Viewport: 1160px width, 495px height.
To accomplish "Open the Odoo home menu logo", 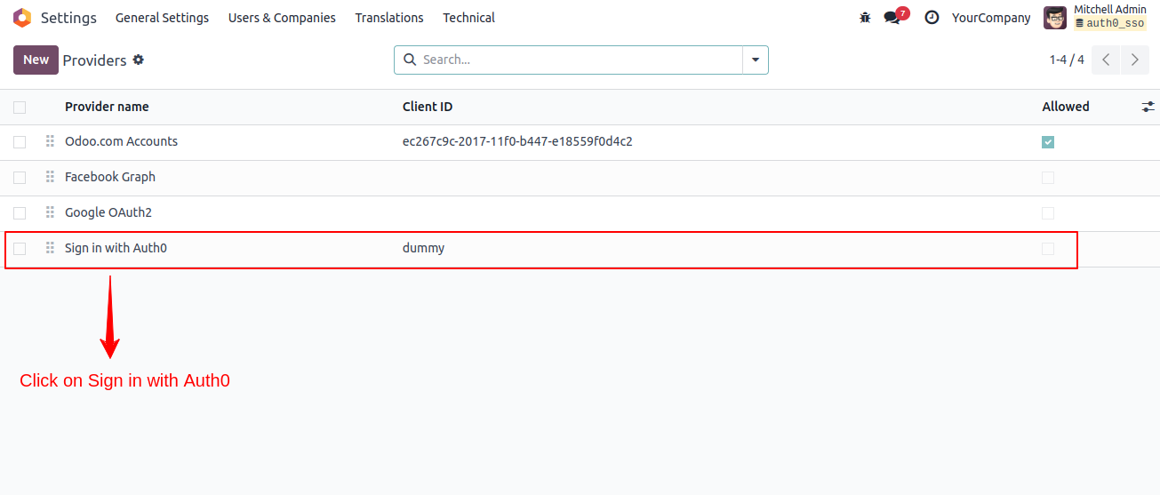I will click(22, 18).
